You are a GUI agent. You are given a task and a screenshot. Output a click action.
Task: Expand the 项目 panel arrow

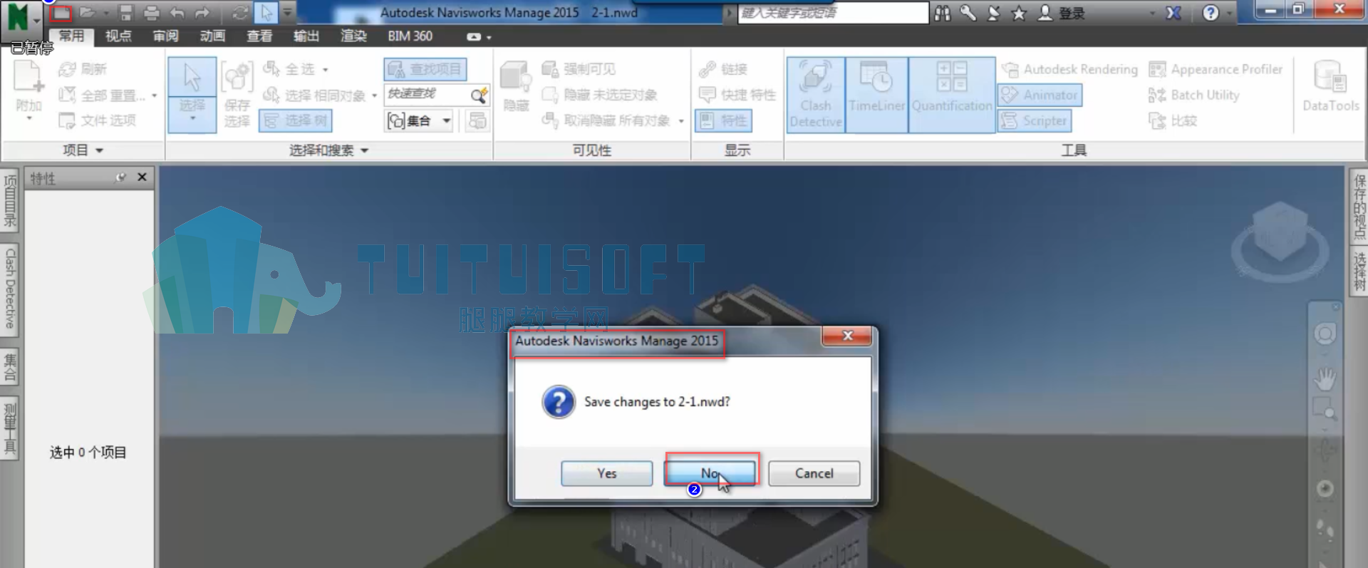pyautogui.click(x=100, y=150)
